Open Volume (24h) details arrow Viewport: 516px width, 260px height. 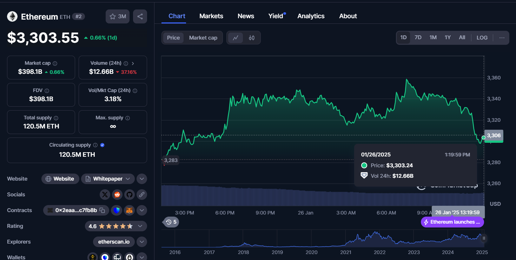[x=133, y=63]
